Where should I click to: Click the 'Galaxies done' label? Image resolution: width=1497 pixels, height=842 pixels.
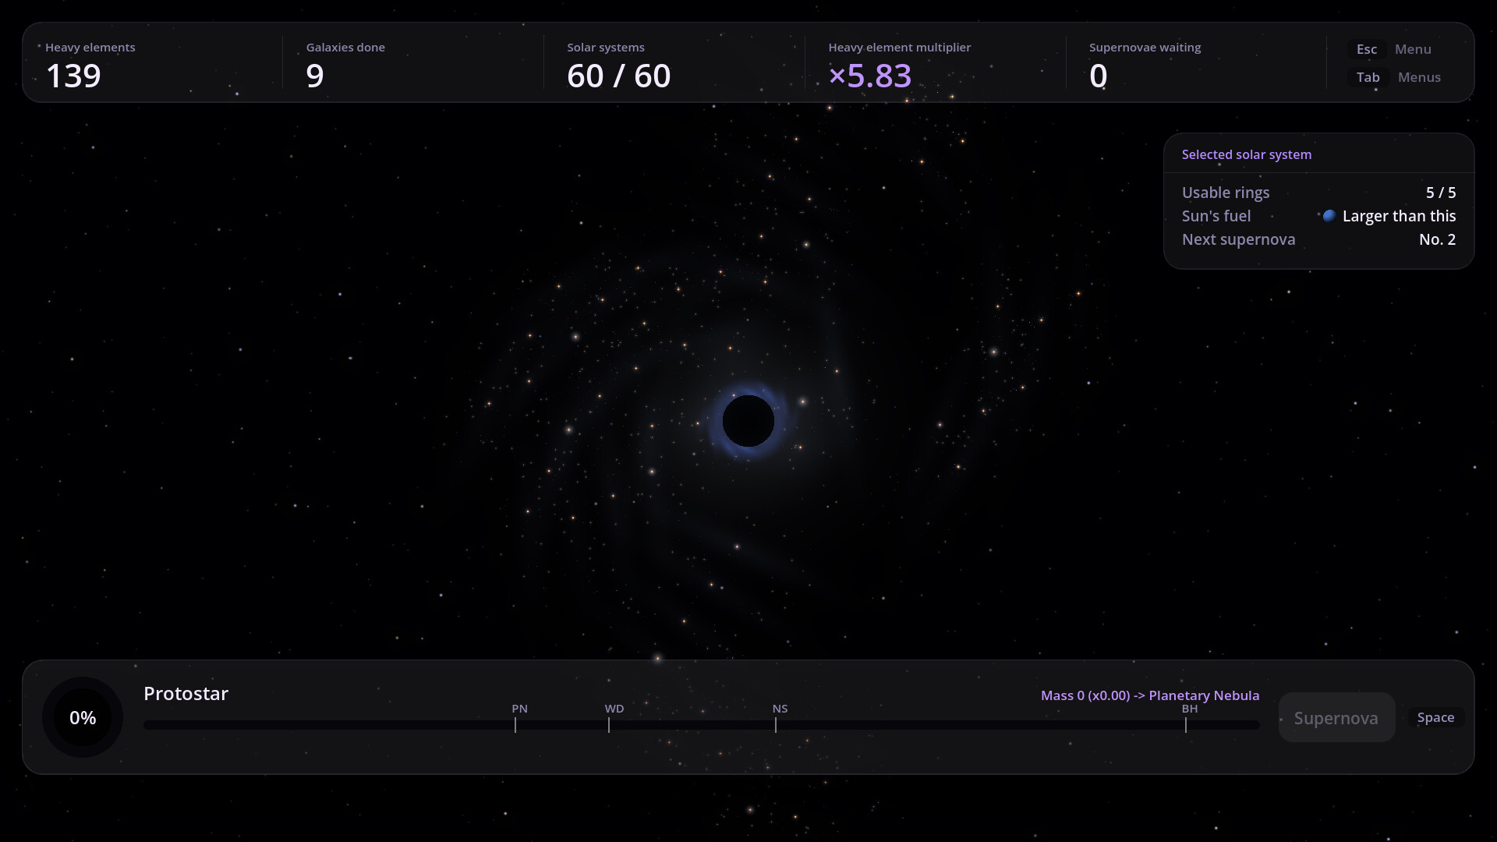pyautogui.click(x=345, y=48)
